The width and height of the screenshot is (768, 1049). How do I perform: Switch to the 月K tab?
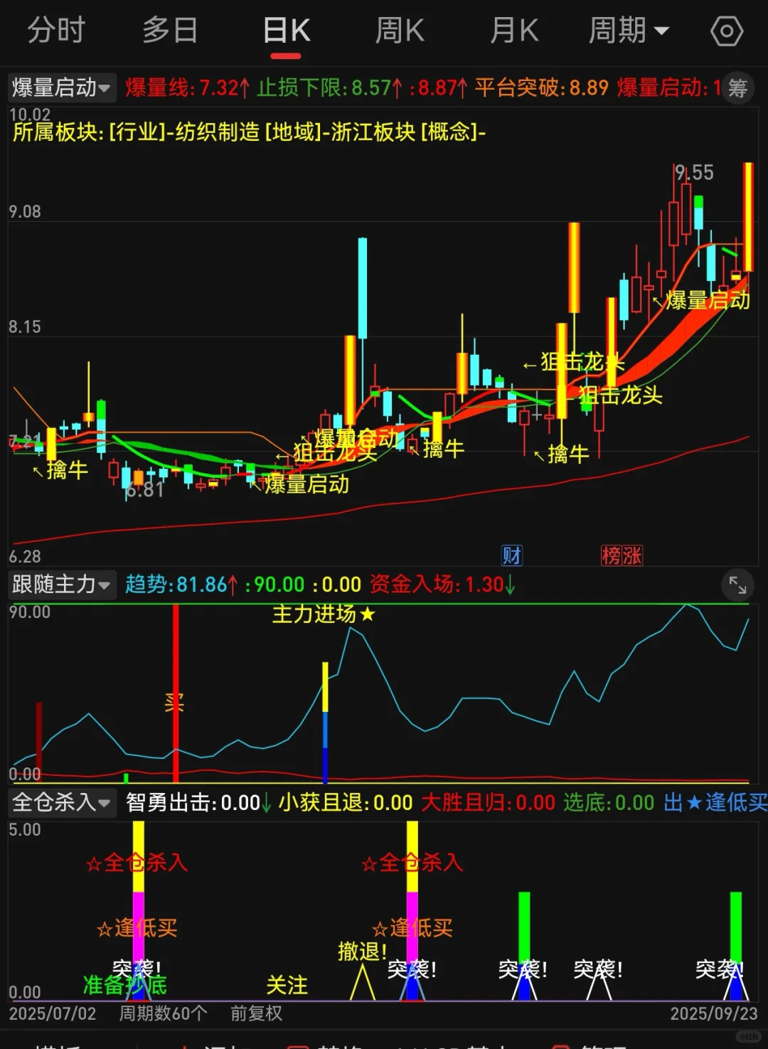pos(514,31)
